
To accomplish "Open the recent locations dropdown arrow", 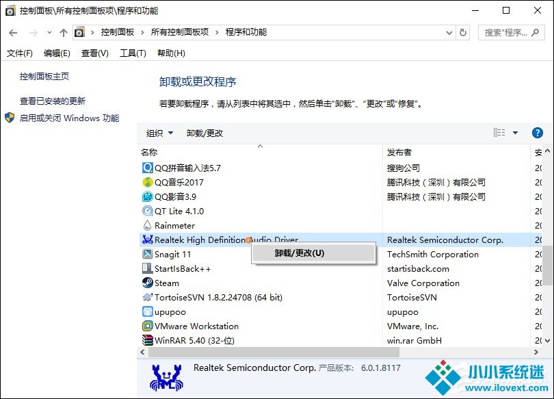I will coord(49,33).
